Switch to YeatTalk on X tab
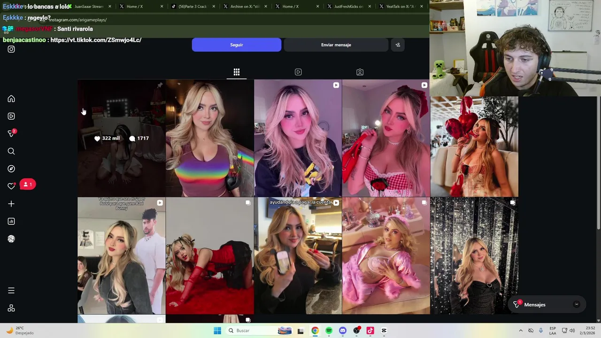Viewport: 601px width, 338px height. [x=400, y=7]
